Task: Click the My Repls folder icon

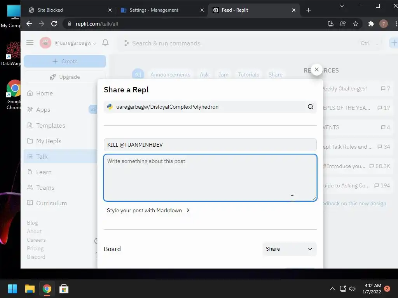Action: (x=30, y=141)
